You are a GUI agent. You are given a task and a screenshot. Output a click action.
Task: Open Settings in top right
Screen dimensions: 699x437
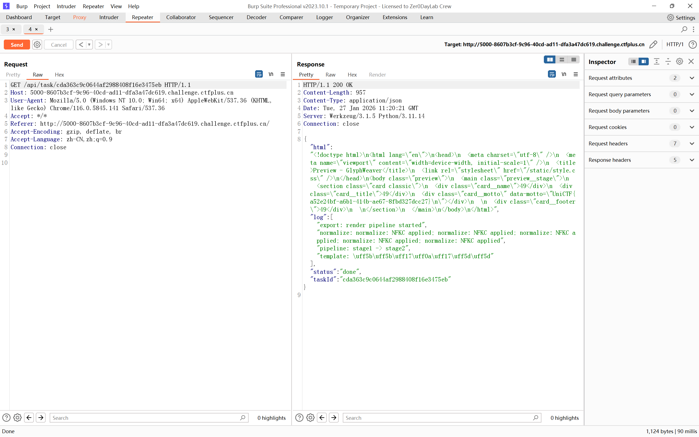681,18
